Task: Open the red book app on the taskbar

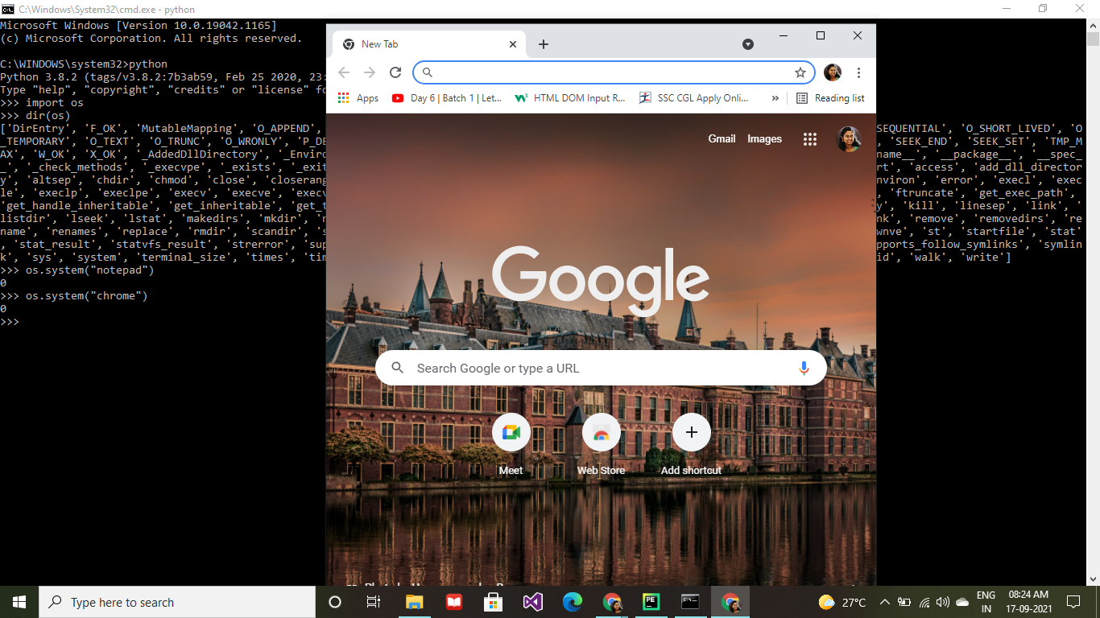Action: pyautogui.click(x=453, y=602)
